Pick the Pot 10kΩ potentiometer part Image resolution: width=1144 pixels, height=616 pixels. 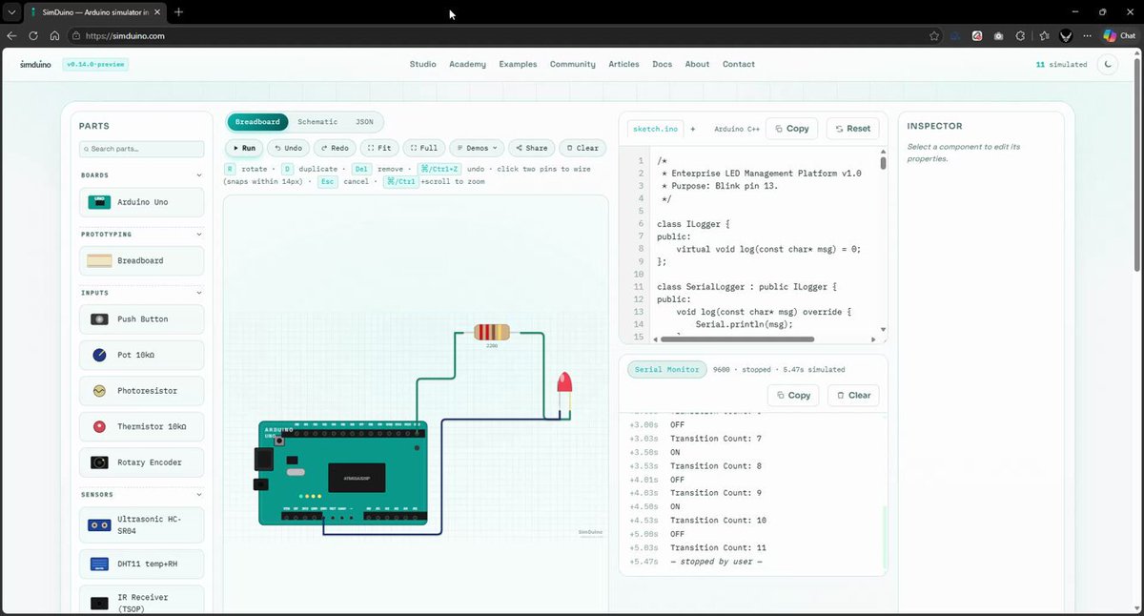click(141, 355)
